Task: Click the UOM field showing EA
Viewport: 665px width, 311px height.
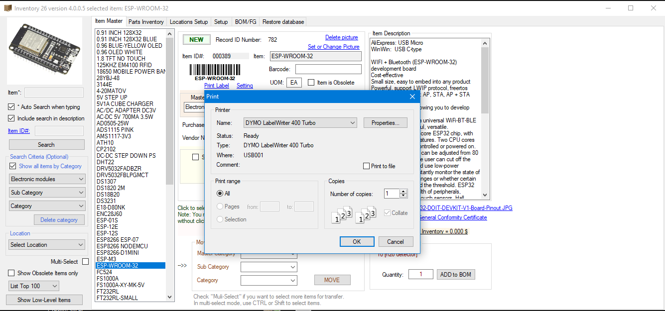Action: (x=294, y=83)
